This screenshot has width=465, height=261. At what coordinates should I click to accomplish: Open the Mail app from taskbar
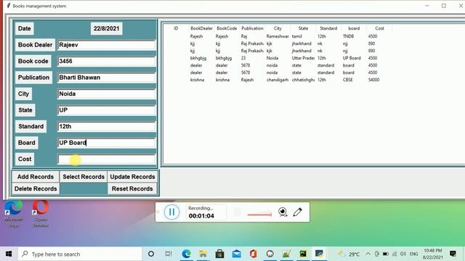tap(237, 254)
